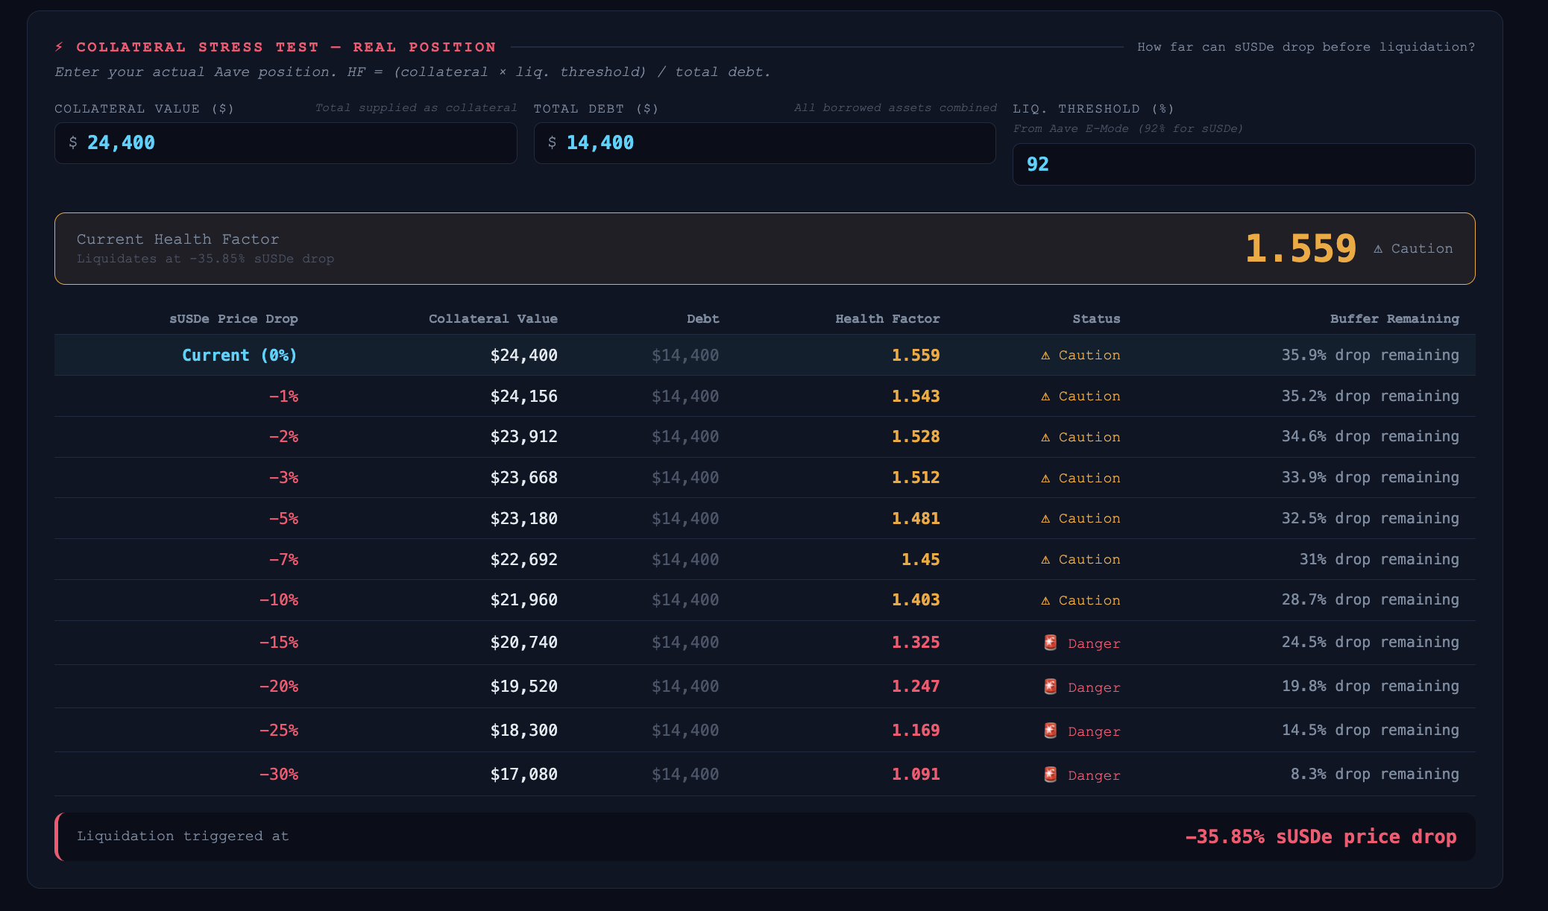Click the warning icon in Current (0%) row
The width and height of the screenshot is (1548, 911).
[1045, 356]
